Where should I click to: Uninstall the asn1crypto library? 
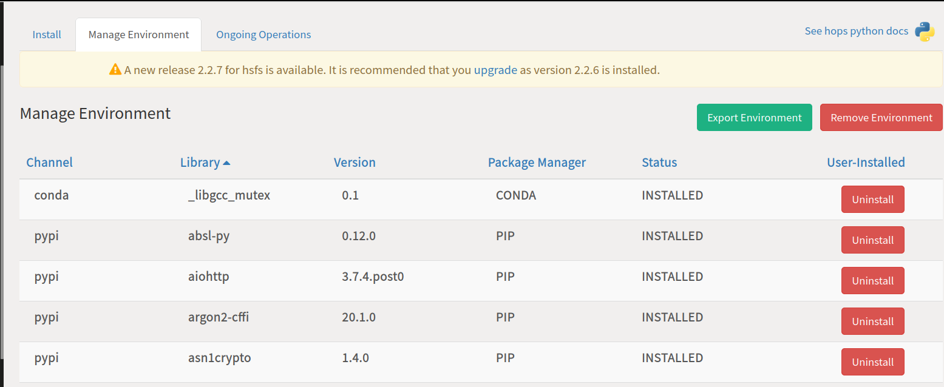click(872, 362)
